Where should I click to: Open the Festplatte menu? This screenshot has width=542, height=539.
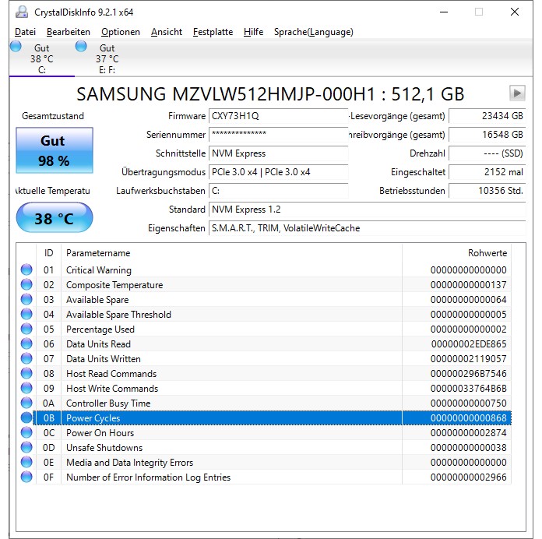click(x=213, y=32)
